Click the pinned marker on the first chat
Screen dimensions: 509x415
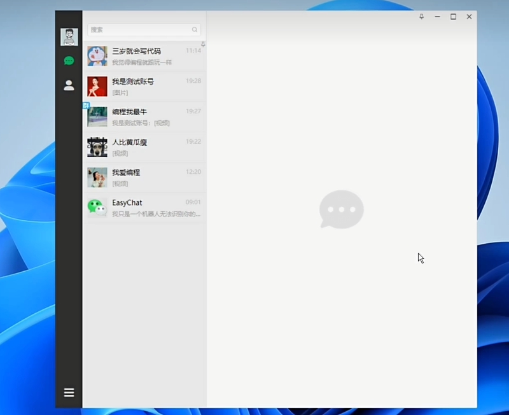pos(203,45)
